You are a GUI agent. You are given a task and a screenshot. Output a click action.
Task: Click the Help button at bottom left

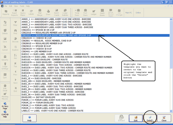coord(29,118)
